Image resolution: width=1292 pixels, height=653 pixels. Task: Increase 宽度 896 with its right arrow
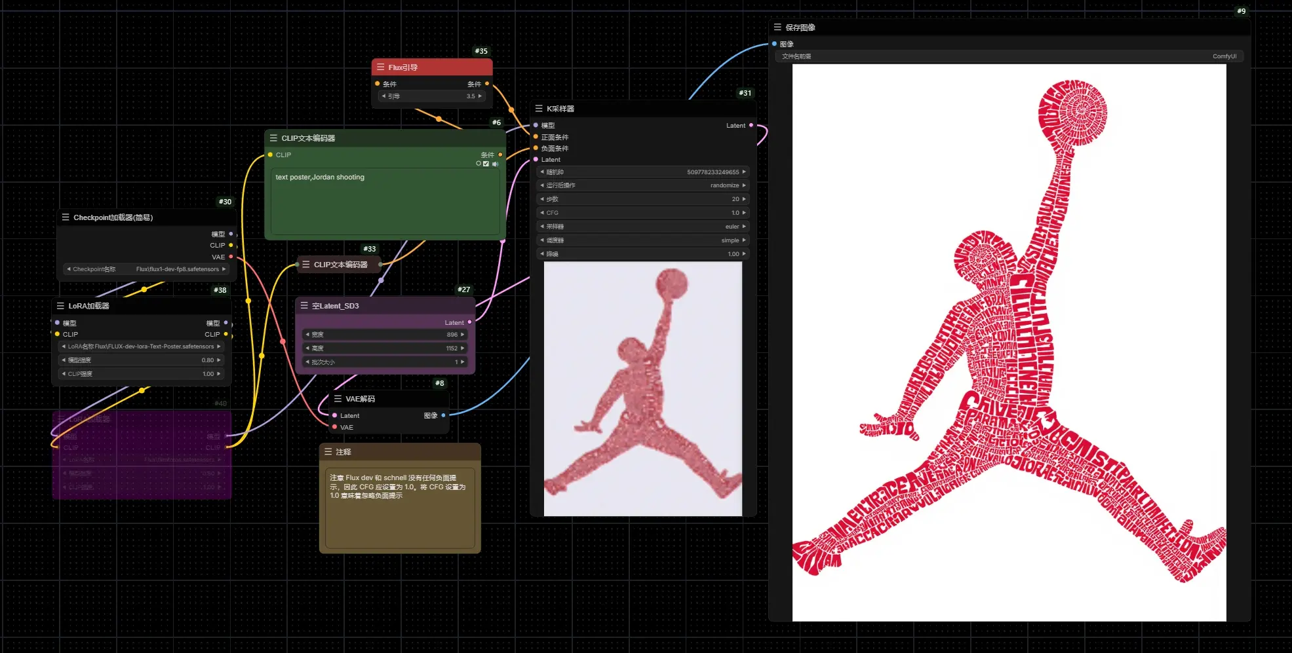point(463,335)
